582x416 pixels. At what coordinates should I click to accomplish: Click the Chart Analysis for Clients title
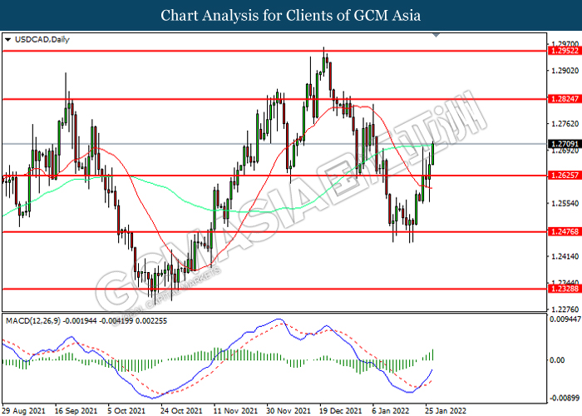coord(291,15)
